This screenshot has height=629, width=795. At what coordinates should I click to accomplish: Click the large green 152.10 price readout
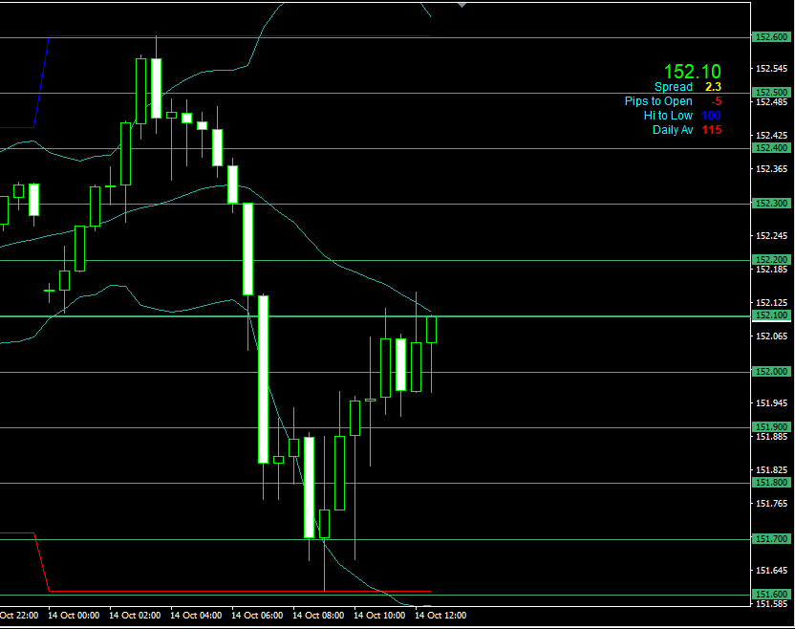pyautogui.click(x=693, y=72)
